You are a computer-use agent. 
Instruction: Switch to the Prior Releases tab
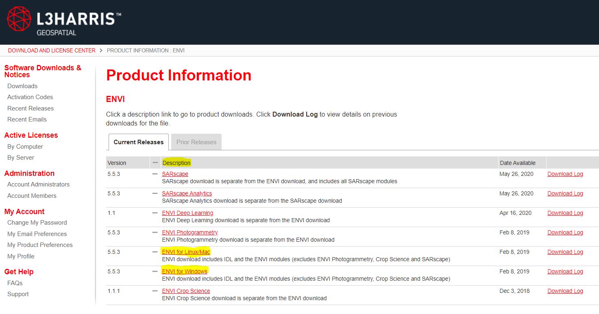coord(196,142)
